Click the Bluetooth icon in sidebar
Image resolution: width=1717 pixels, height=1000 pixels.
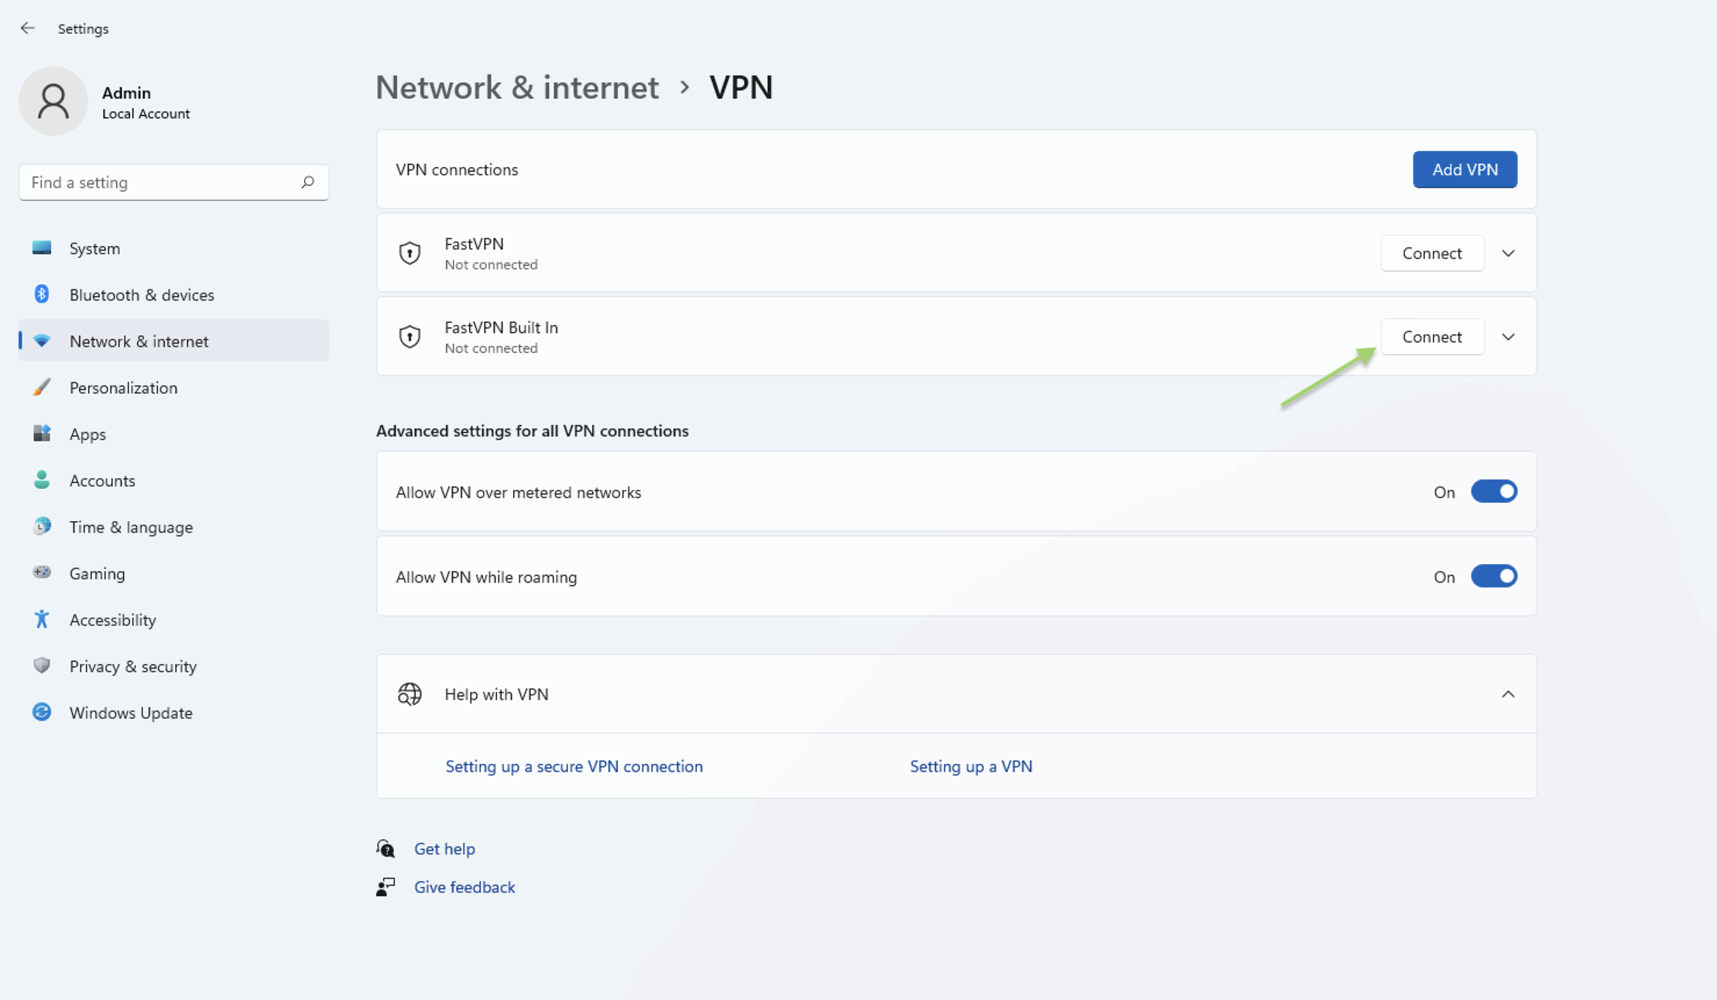pos(42,294)
